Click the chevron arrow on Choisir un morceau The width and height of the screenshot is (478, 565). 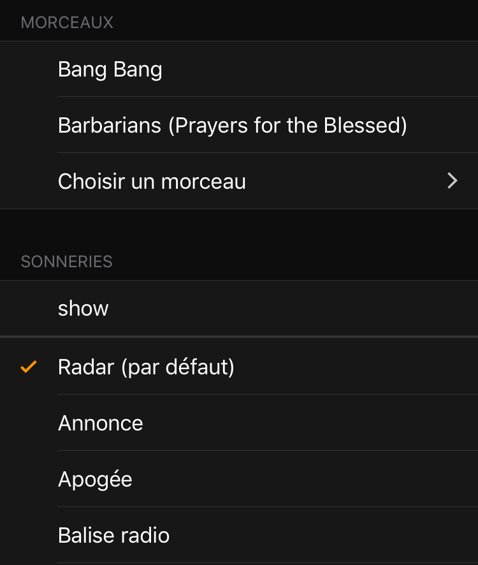coord(453,181)
